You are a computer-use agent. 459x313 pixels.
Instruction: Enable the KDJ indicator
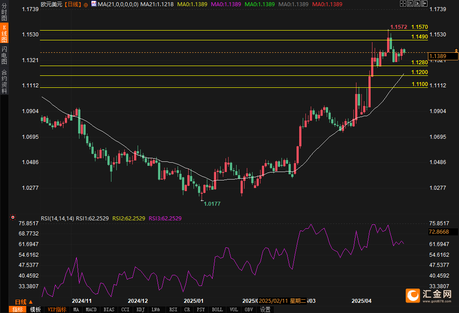click(141, 309)
